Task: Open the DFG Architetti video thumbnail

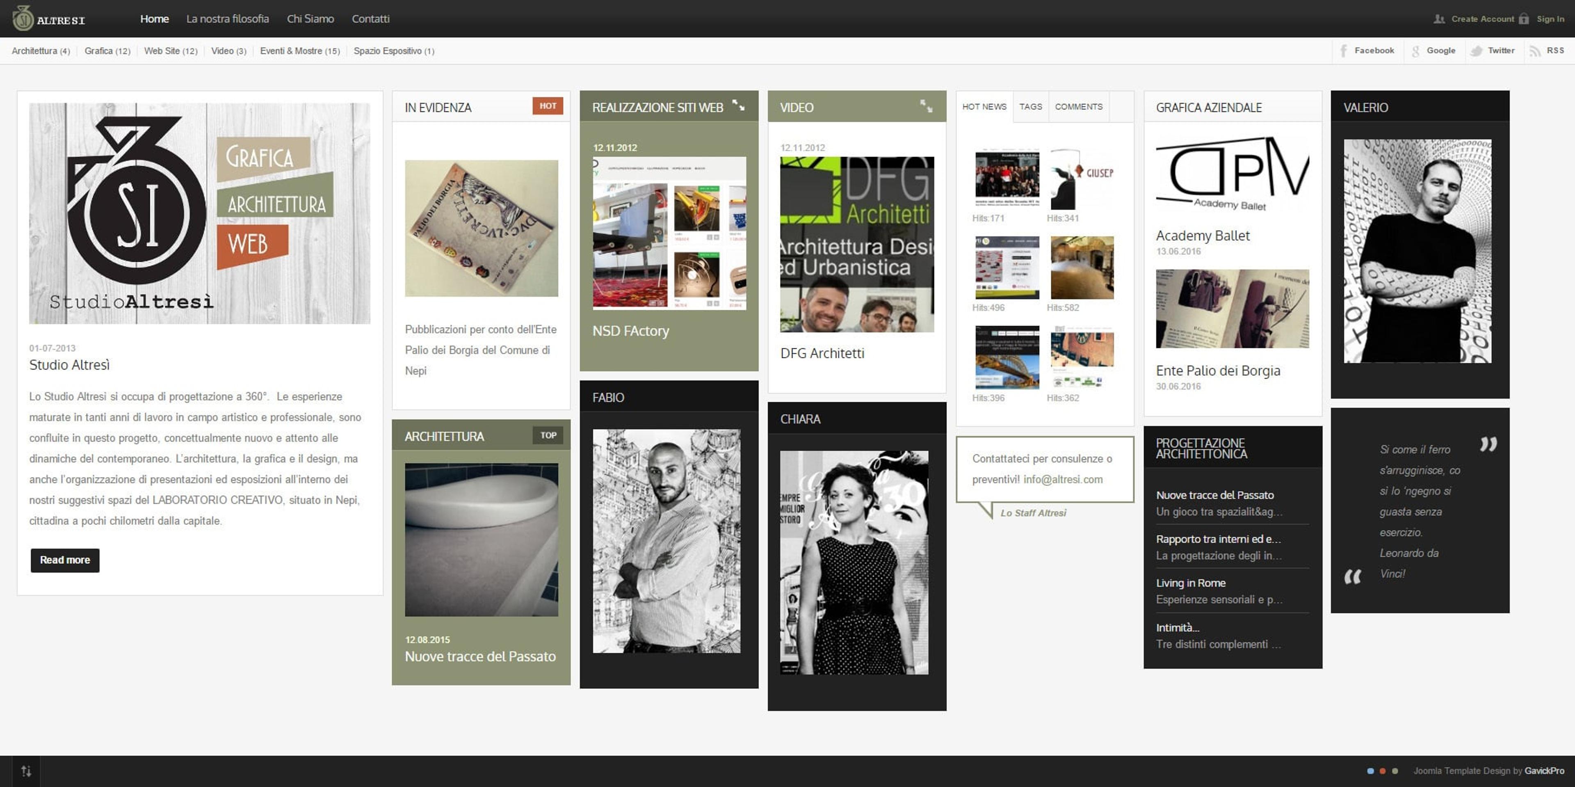Action: [856, 244]
